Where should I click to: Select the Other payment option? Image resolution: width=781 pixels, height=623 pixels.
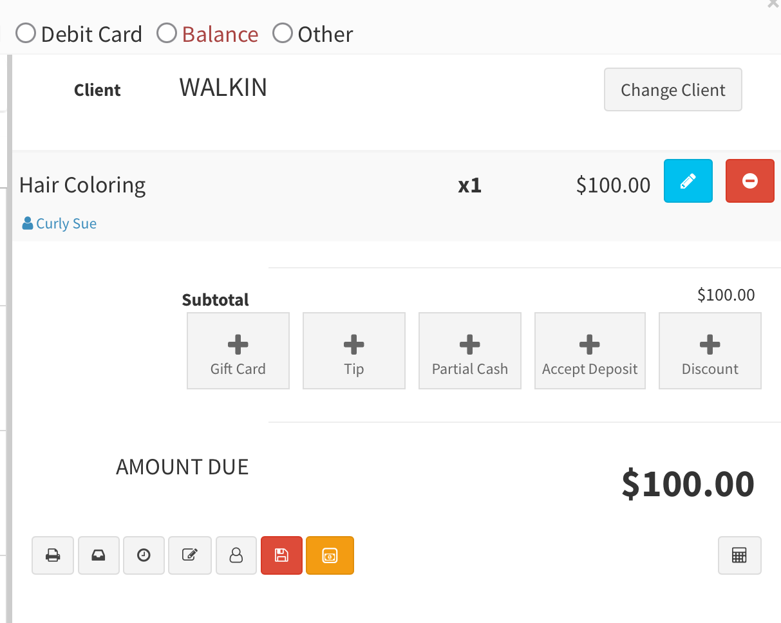point(283,33)
